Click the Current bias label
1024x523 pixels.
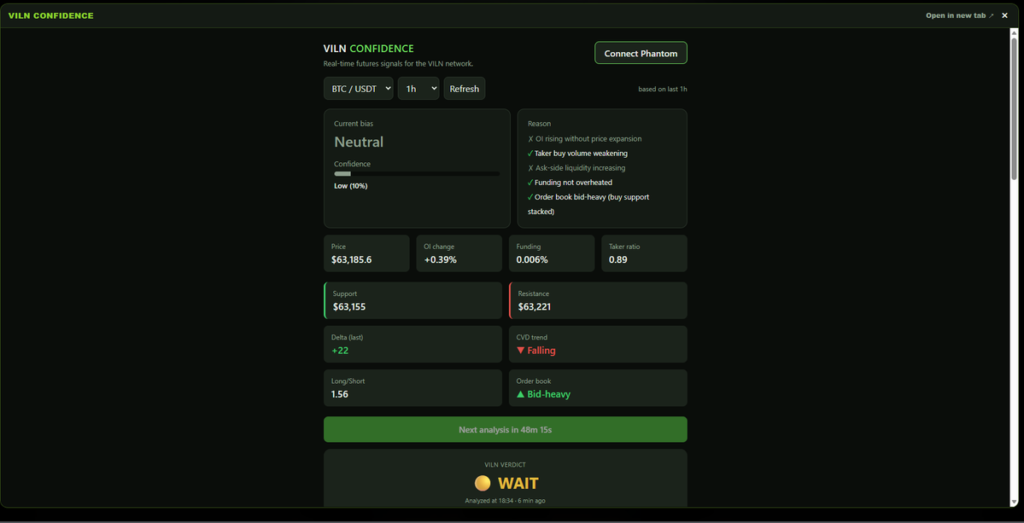pyautogui.click(x=354, y=123)
